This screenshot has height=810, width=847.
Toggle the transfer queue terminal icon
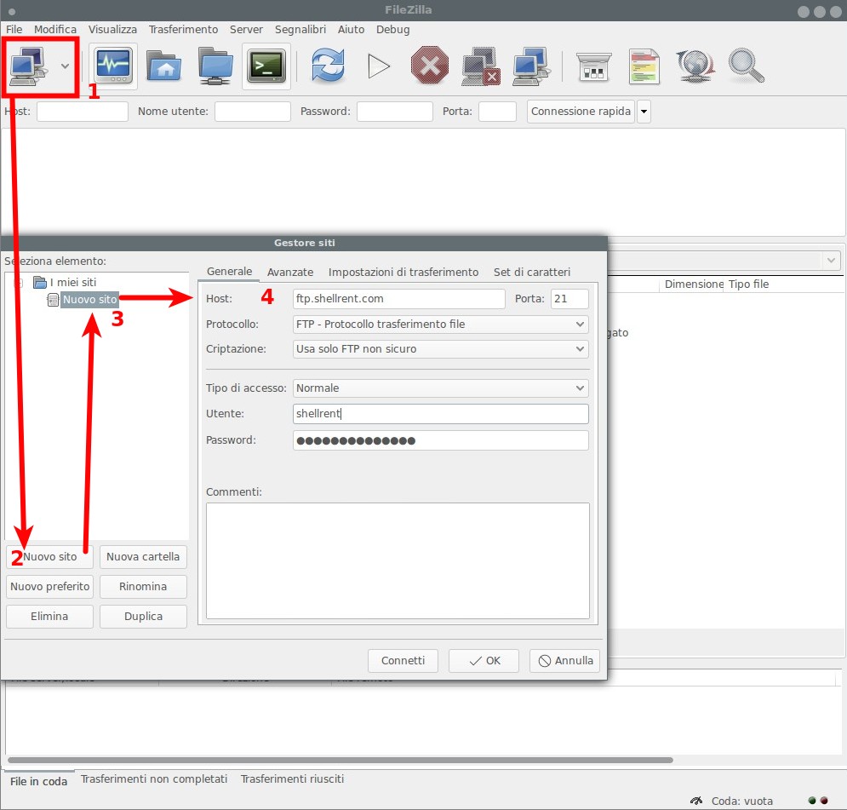[x=266, y=66]
